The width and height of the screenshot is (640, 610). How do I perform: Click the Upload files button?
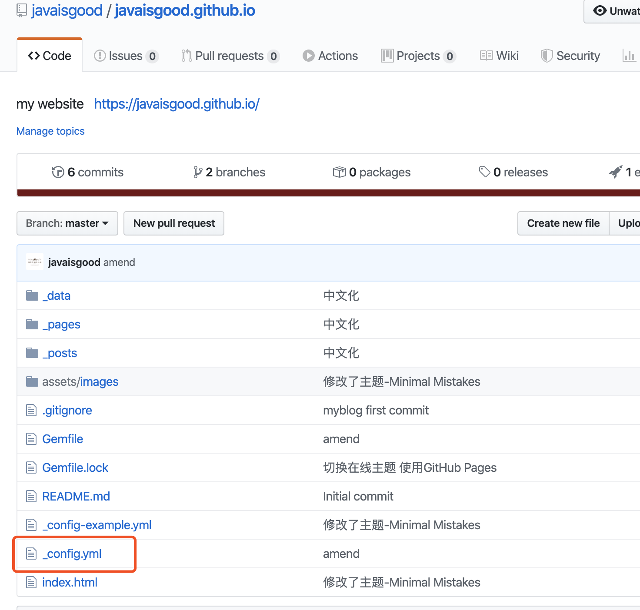tap(625, 223)
